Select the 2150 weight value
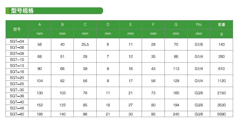Viewport: 238px width, 122px height. pos(221,93)
